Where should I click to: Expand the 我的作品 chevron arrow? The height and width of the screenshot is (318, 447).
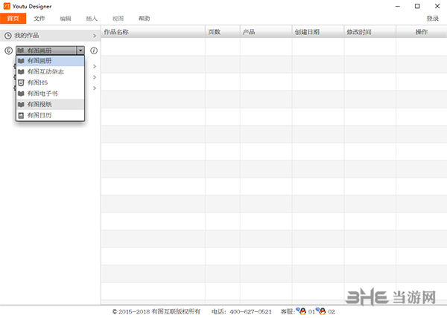coord(95,36)
